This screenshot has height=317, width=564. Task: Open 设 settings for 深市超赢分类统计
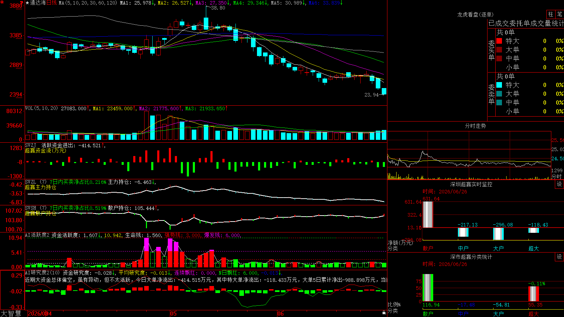point(559,257)
